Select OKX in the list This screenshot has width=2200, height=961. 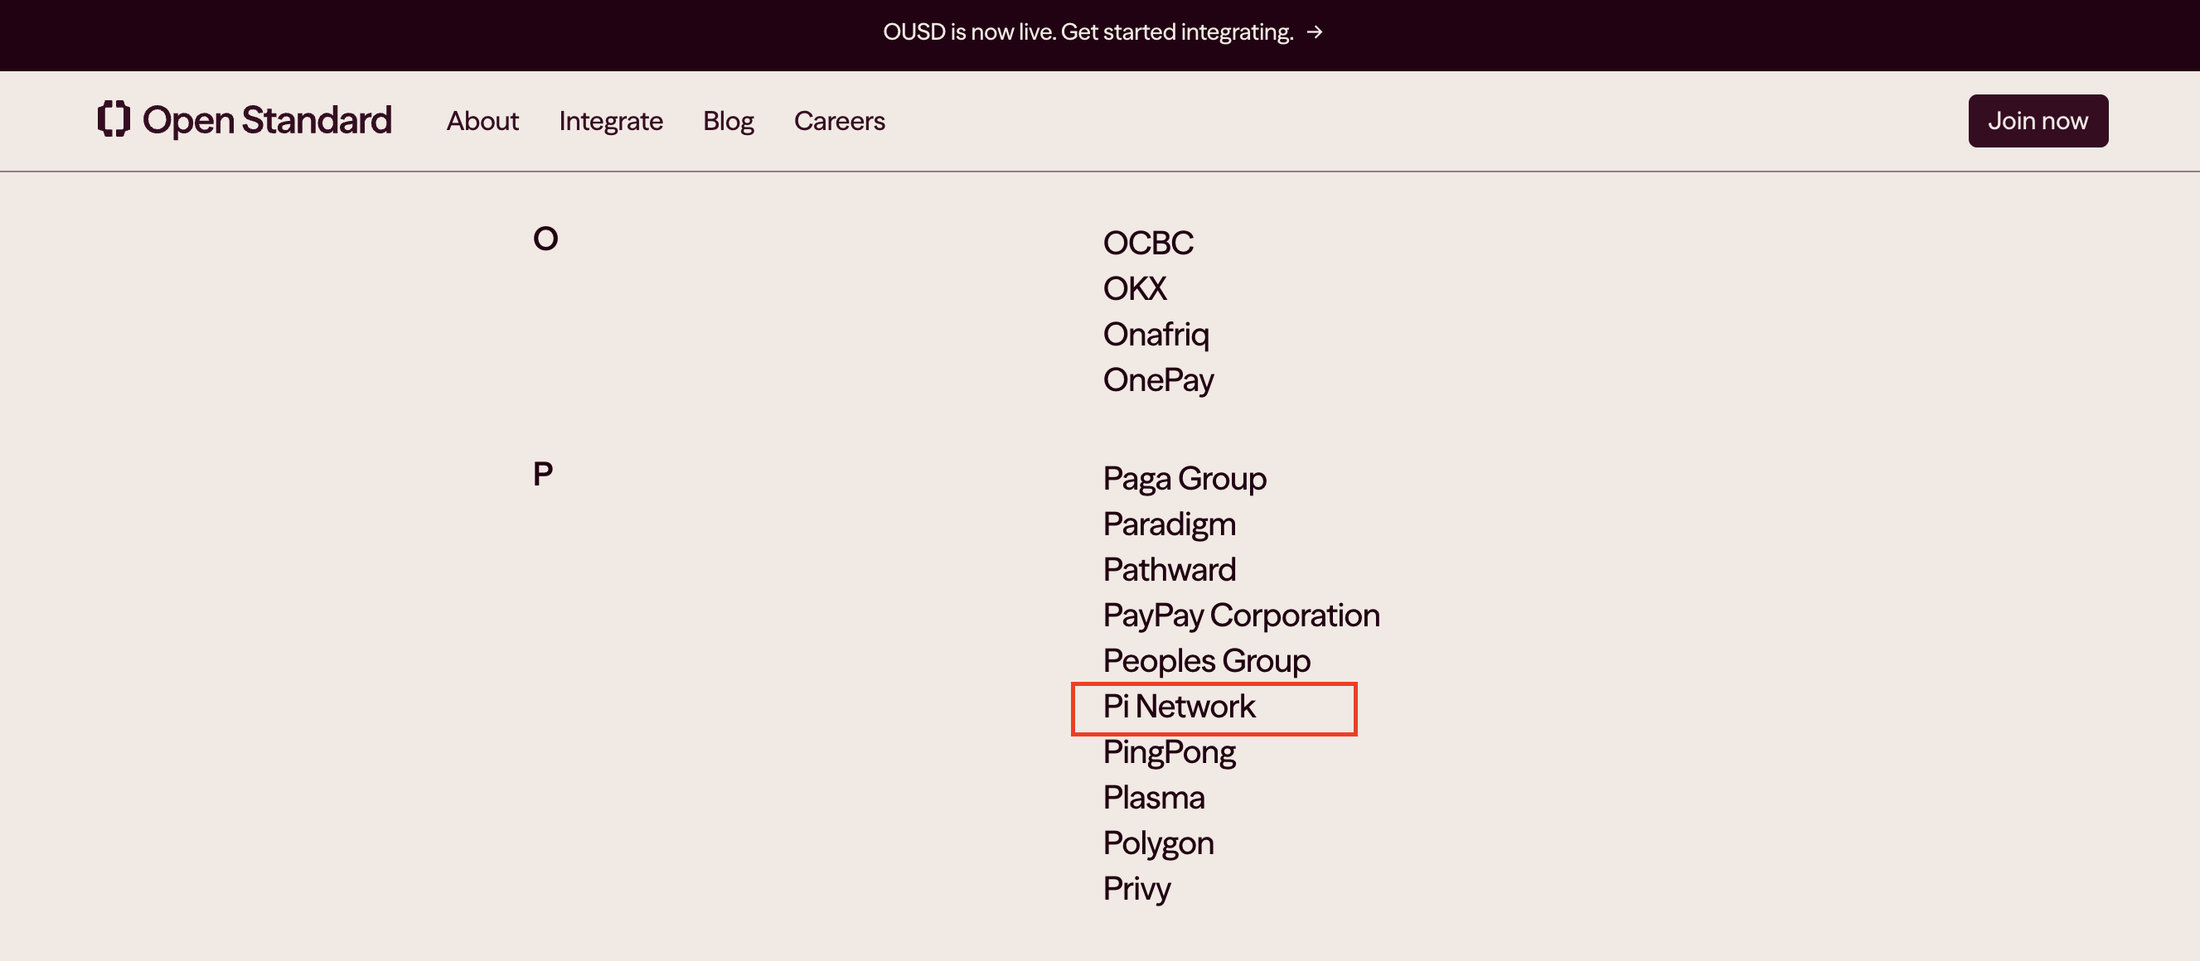1134,288
